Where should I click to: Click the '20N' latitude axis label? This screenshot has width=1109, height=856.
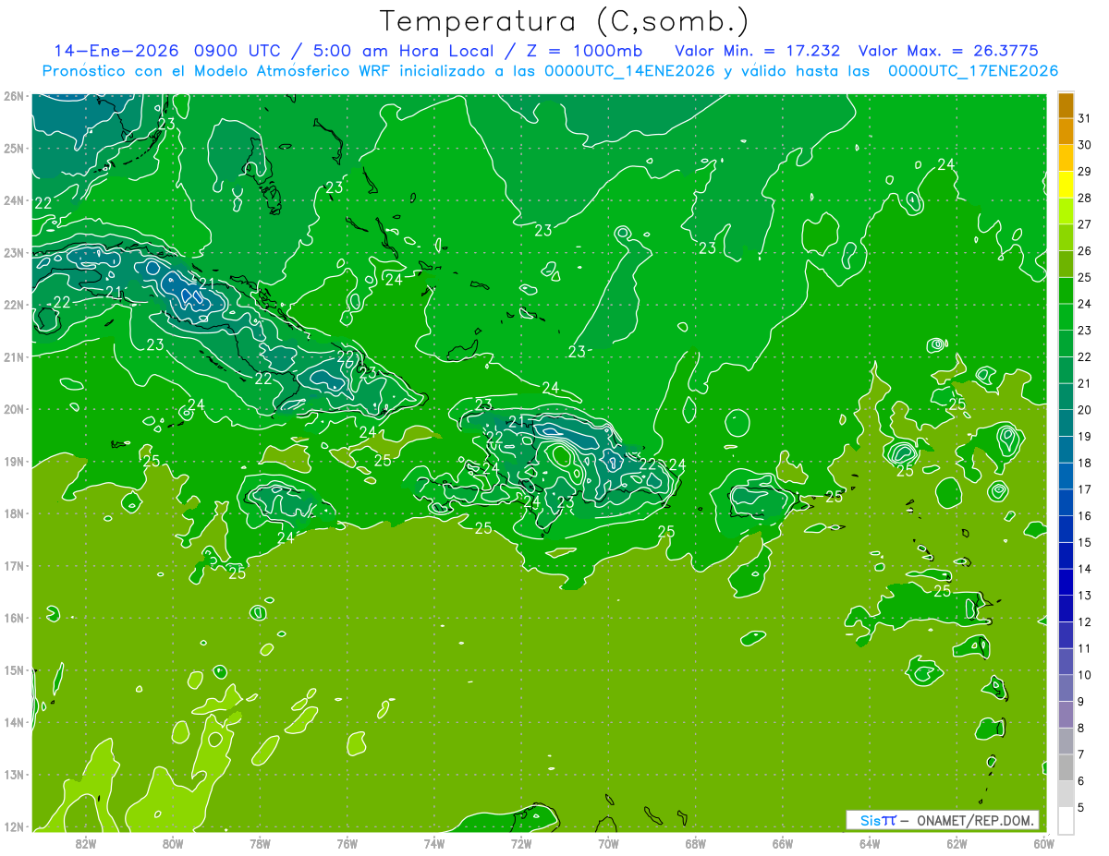coord(14,409)
